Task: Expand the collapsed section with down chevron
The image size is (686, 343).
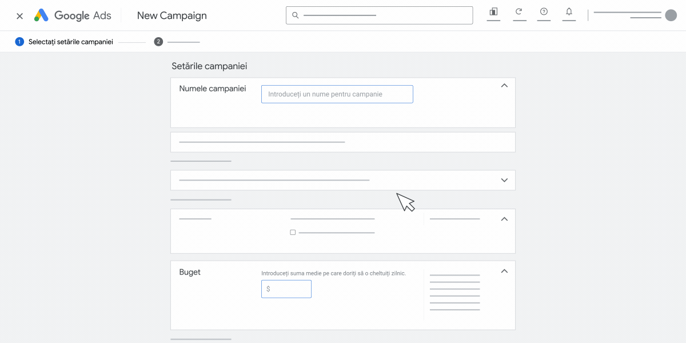Action: 504,180
